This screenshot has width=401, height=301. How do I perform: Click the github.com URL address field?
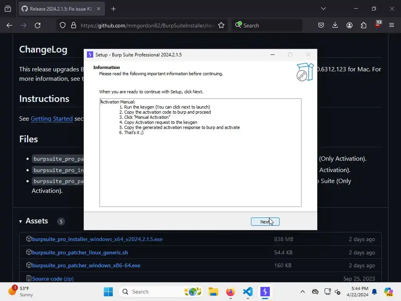click(148, 25)
